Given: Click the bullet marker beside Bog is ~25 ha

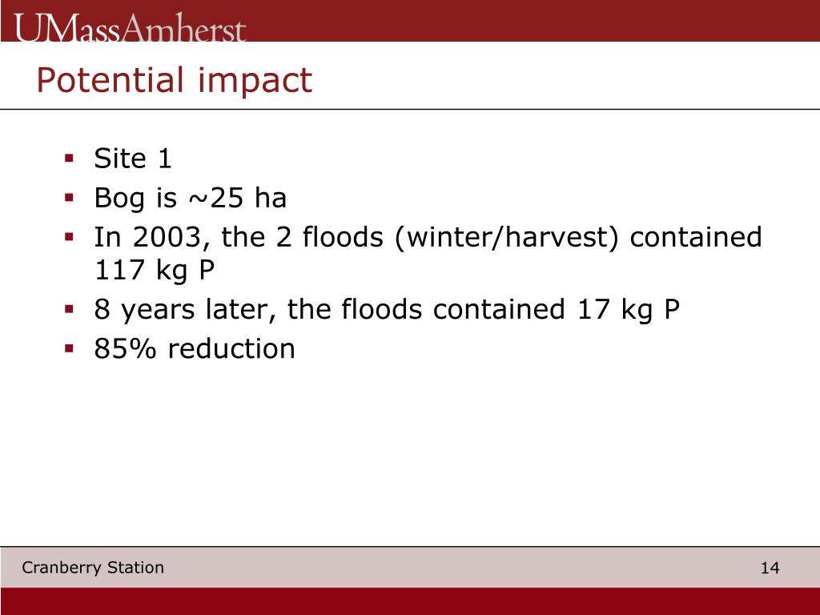Looking at the screenshot, I should (x=70, y=198).
